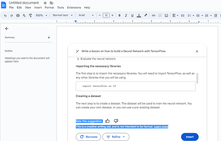Open the File menu
The width and height of the screenshot is (221, 141).
(x=11, y=8)
